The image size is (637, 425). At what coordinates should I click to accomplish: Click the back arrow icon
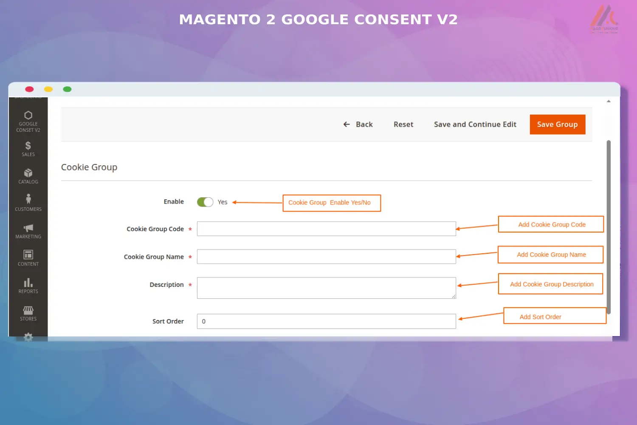[347, 124]
